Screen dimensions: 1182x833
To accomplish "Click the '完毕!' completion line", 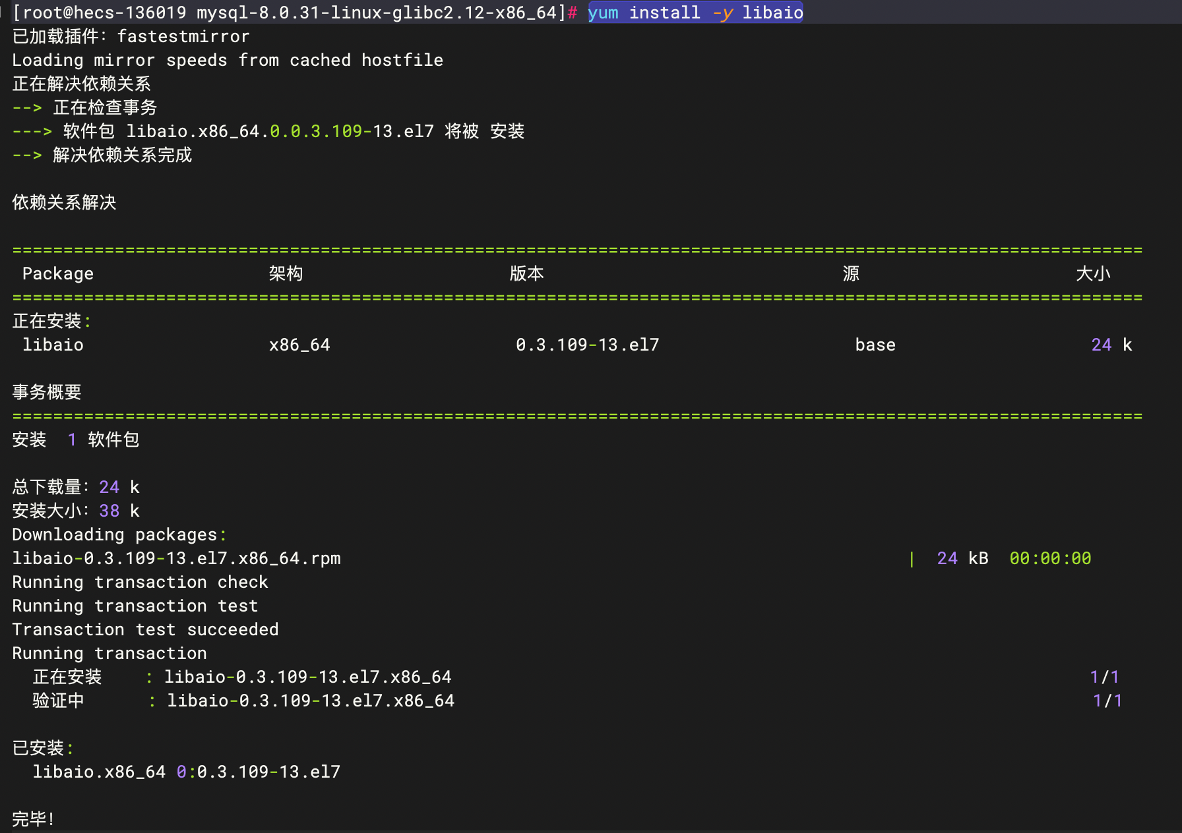I will [33, 819].
